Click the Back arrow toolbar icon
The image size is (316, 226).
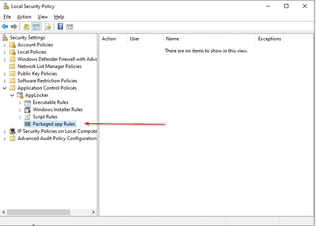(5, 27)
